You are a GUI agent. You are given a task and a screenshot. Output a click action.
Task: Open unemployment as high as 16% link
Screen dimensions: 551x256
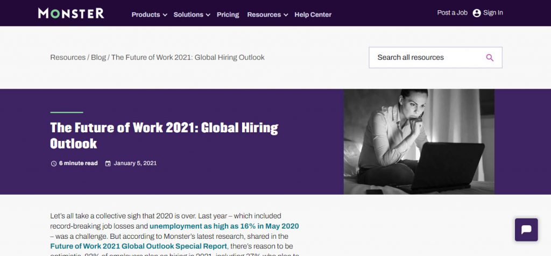point(224,226)
